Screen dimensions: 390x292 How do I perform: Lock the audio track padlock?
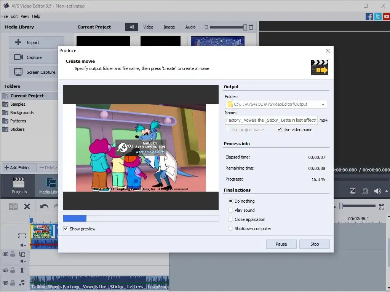point(13,282)
